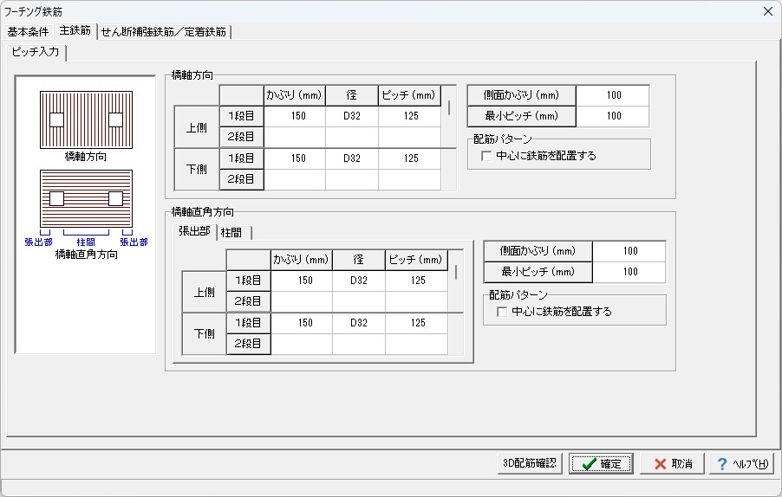The image size is (782, 497).
Task: Select 橋軸方向 上側 1段目 かぶり cell 150
Action: pos(295,116)
